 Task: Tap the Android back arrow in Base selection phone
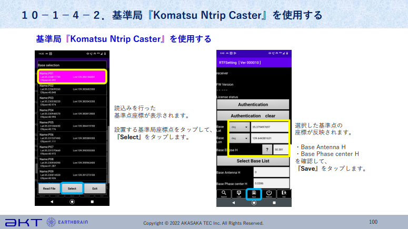click(52, 202)
